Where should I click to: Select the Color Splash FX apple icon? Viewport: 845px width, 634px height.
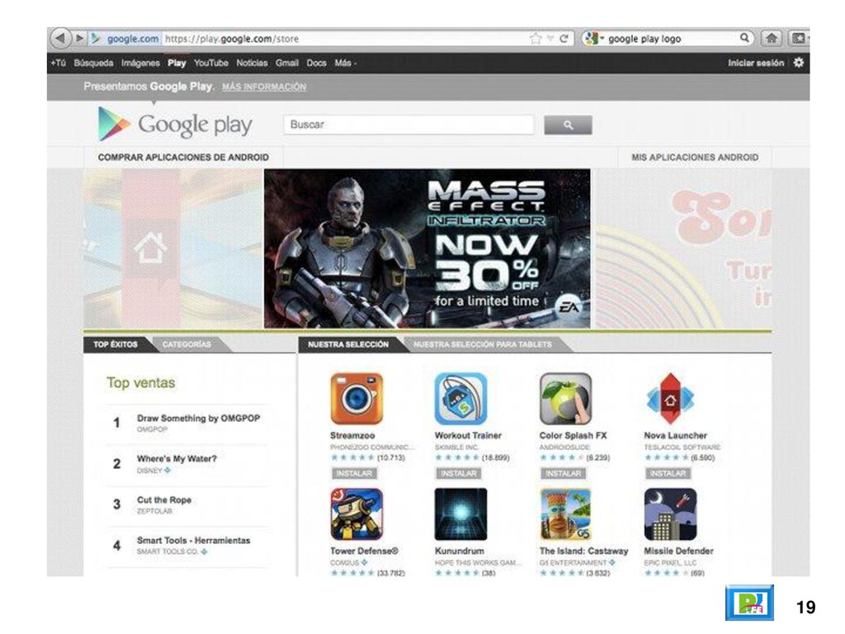click(565, 399)
